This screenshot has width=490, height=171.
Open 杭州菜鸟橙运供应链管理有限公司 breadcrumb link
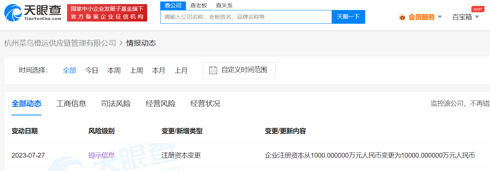[60, 43]
